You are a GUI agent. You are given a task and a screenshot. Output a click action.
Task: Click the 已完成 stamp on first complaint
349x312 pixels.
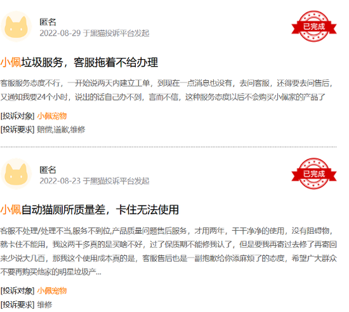[314, 27]
